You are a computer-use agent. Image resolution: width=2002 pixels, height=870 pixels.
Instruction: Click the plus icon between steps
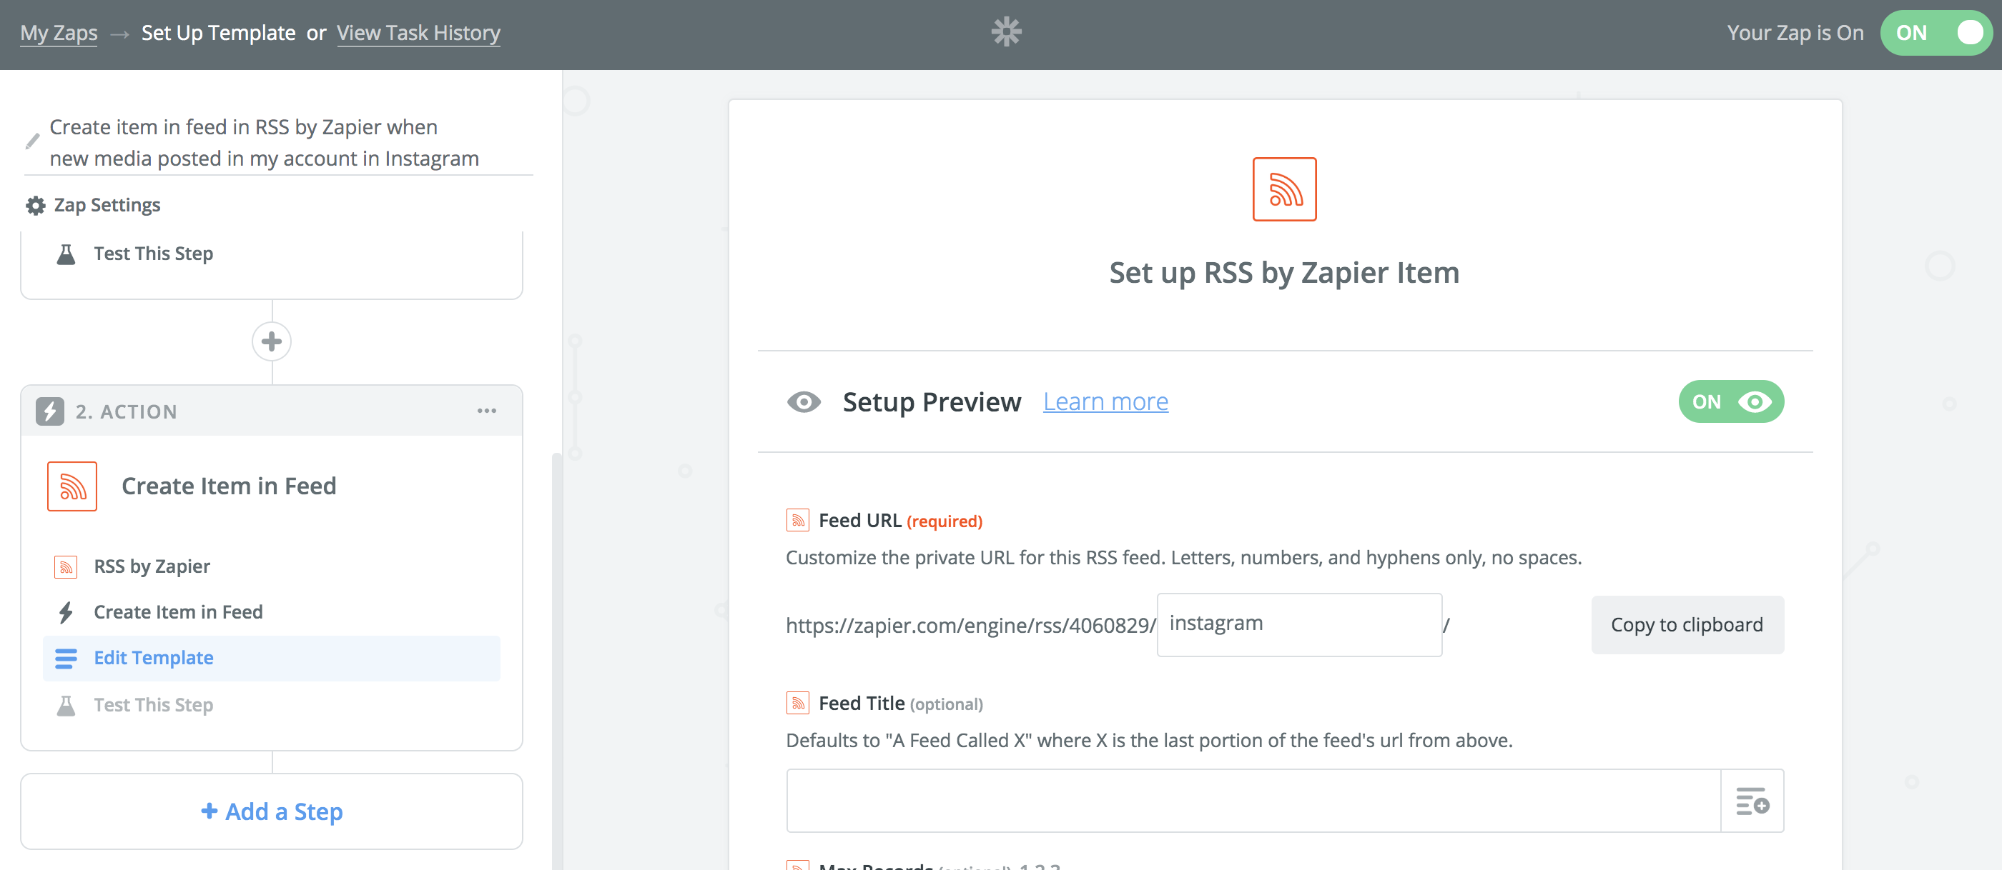tap(271, 341)
